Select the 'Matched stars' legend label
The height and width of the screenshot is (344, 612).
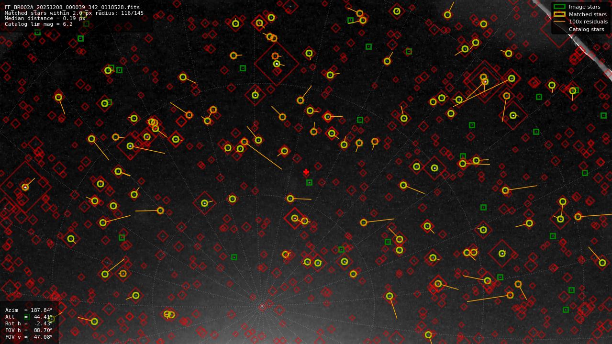coord(588,14)
